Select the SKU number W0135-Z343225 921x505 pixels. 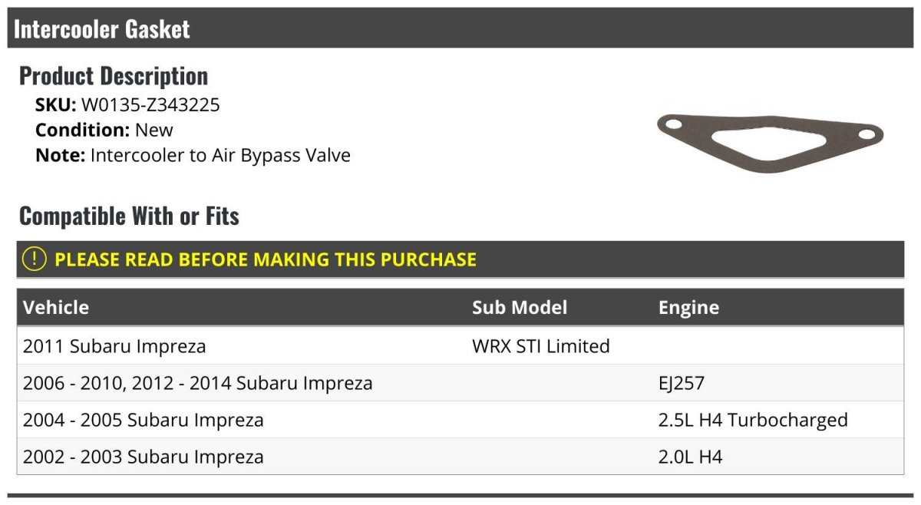point(150,105)
